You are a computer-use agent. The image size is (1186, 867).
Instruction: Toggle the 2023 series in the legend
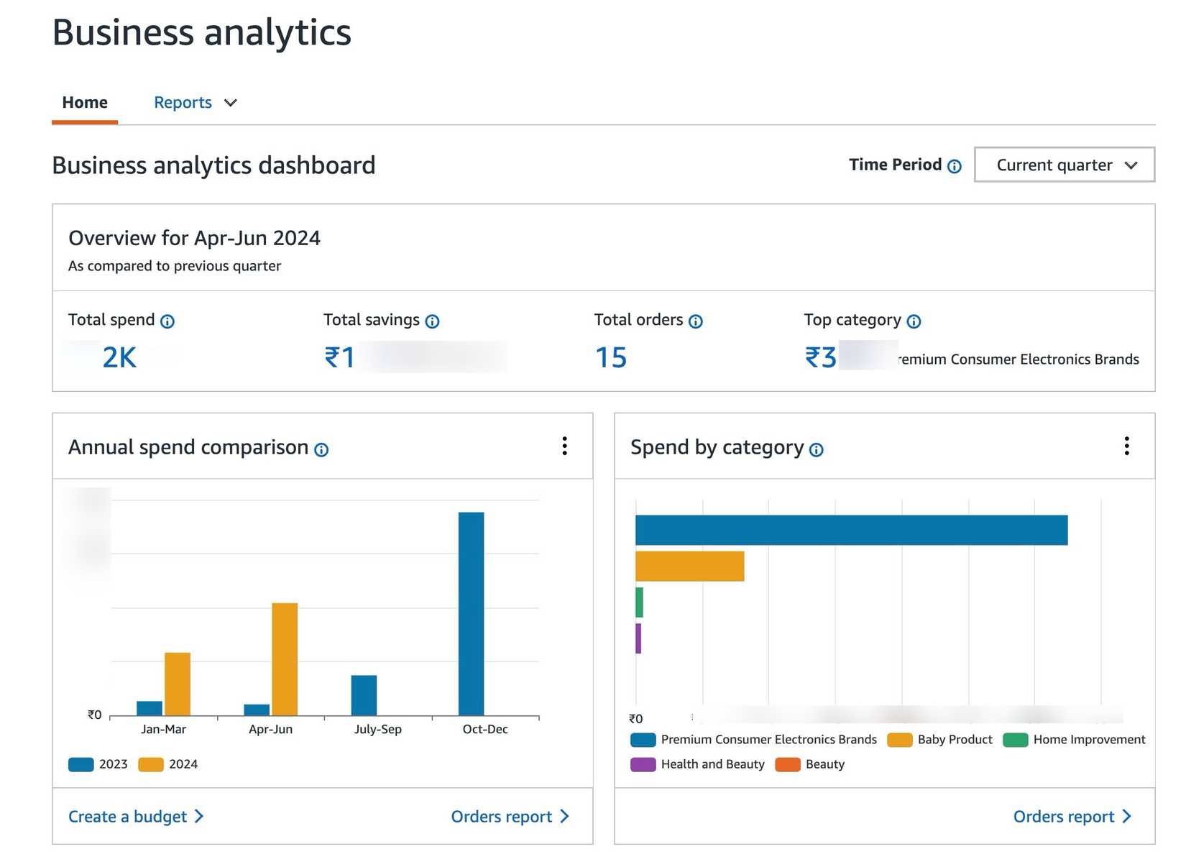[x=98, y=764]
